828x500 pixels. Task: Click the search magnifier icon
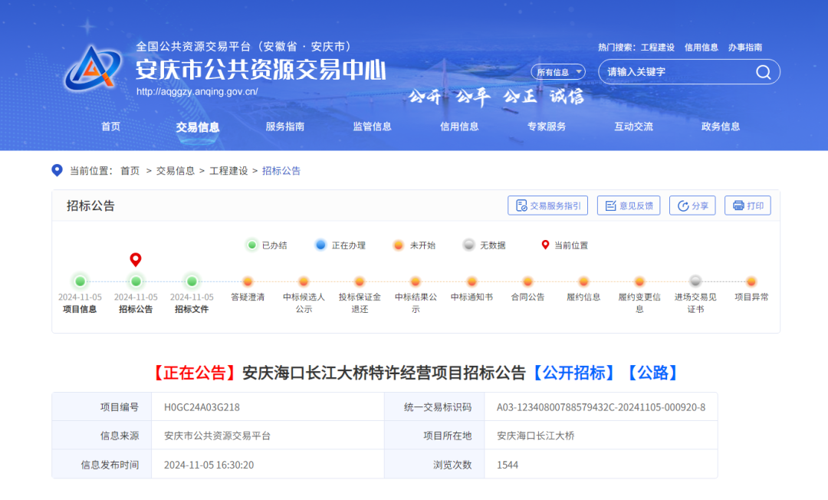(x=763, y=72)
